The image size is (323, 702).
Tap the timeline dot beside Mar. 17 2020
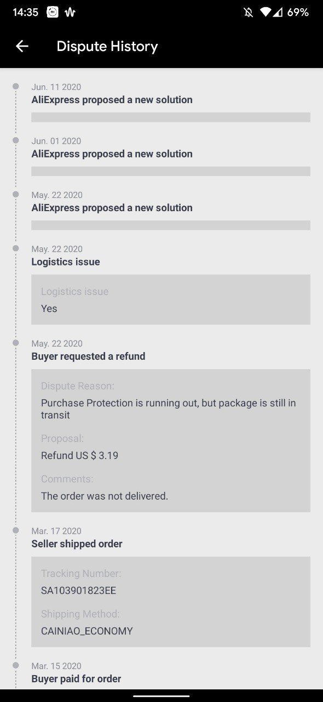click(16, 530)
